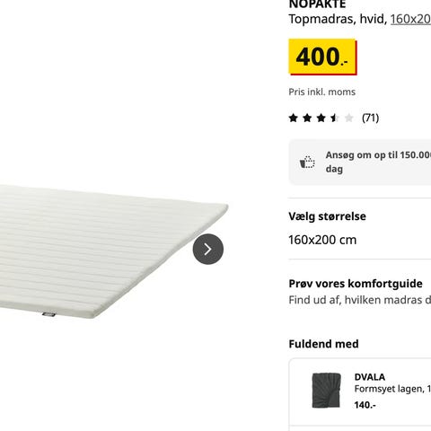Image resolution: width=431 pixels, height=431 pixels.
Task: Click the next image arrow button
Action: click(x=208, y=249)
